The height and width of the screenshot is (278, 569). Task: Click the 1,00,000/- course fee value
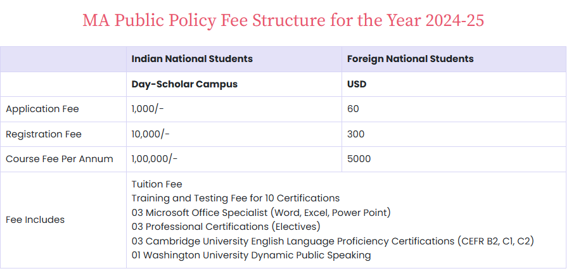pos(155,159)
